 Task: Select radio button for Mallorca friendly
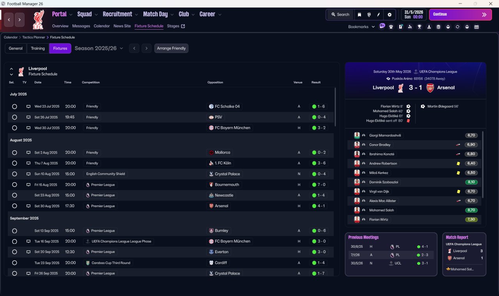click(x=14, y=153)
